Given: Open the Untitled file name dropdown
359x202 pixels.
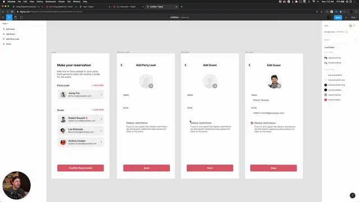Looking at the screenshot, I should [x=179, y=17].
